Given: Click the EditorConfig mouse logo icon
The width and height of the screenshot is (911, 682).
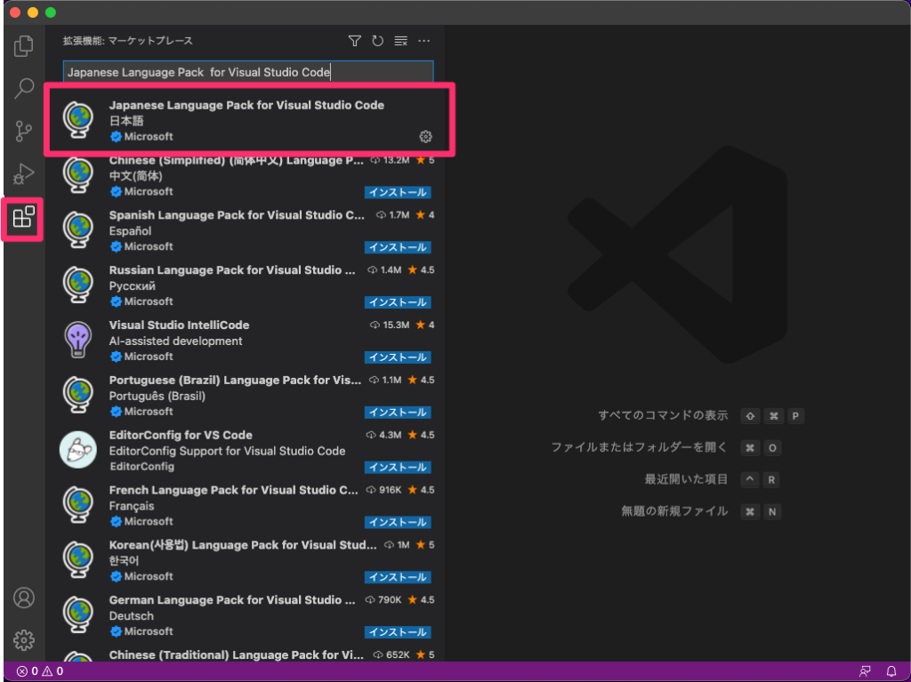Looking at the screenshot, I should coord(78,450).
